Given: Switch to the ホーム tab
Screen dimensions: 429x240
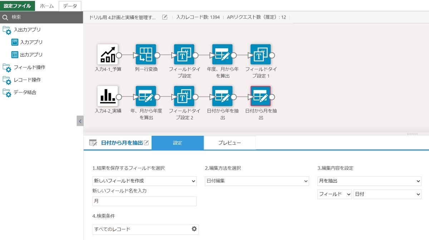Looking at the screenshot, I should click(x=47, y=6).
